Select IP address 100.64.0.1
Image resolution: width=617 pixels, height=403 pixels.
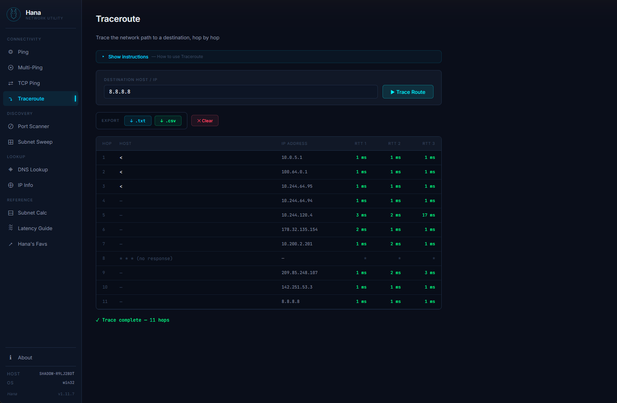[x=294, y=172]
